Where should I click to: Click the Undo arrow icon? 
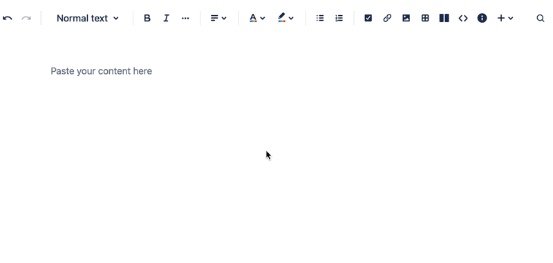[x=8, y=19]
